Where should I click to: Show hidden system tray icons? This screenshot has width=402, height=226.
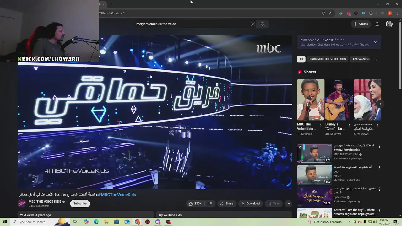tap(350, 222)
